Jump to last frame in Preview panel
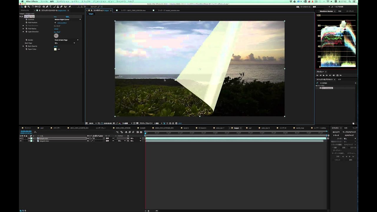Screen dimensions: 377x212 [330, 75]
